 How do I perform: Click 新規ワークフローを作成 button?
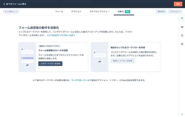(x=123, y=61)
